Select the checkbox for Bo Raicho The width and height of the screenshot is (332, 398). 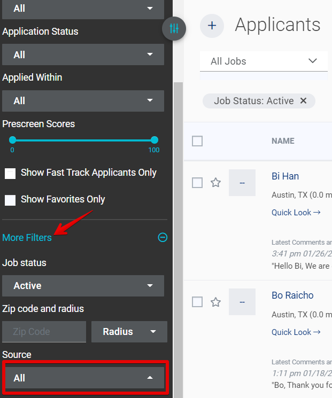[x=197, y=302]
